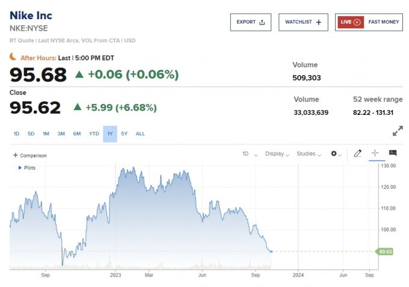Viewport: 409px width, 287px height.
Task: Click the Fast Money link
Action: click(383, 22)
